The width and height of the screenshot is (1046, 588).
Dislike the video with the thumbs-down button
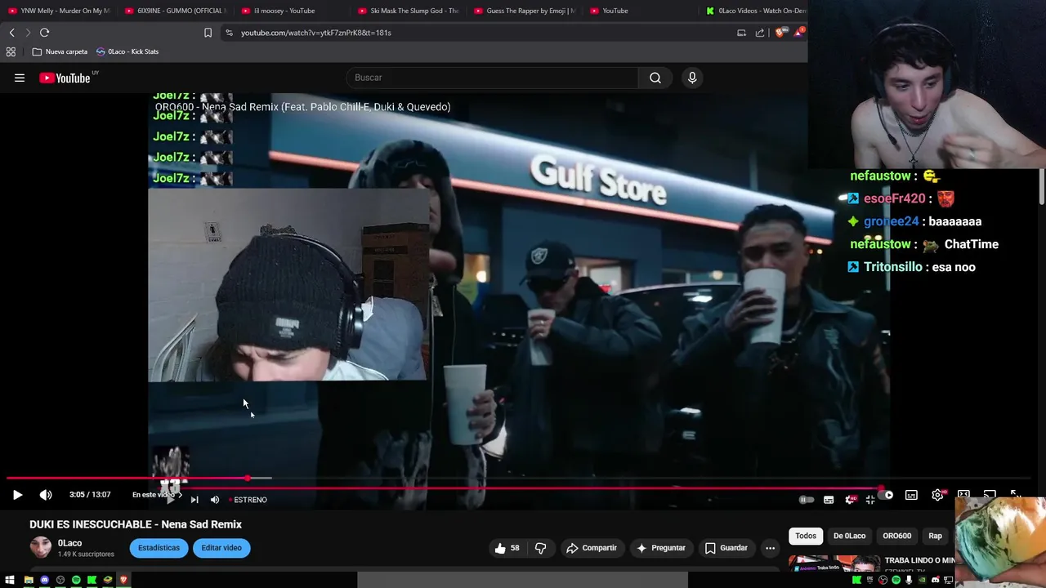pos(540,548)
